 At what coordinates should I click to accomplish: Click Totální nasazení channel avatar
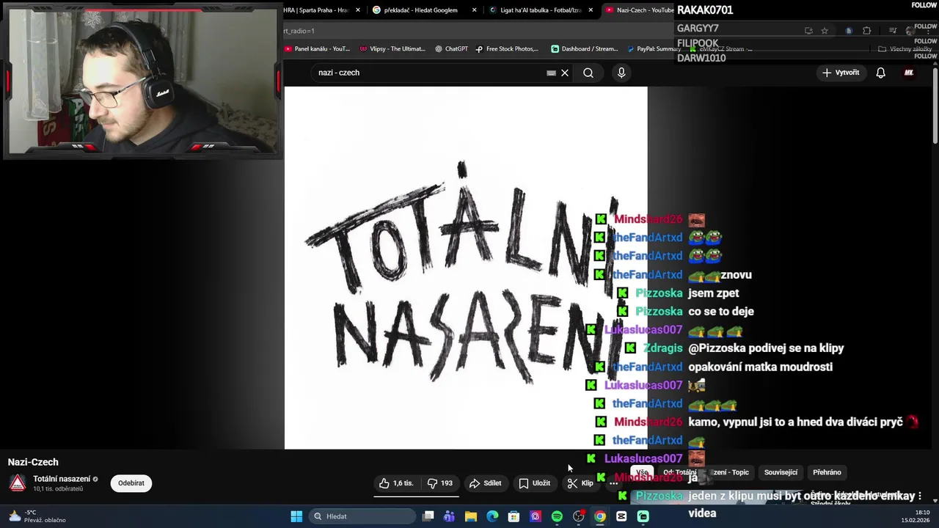(18, 483)
